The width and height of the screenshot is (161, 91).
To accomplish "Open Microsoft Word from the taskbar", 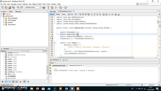I will click(66, 88).
